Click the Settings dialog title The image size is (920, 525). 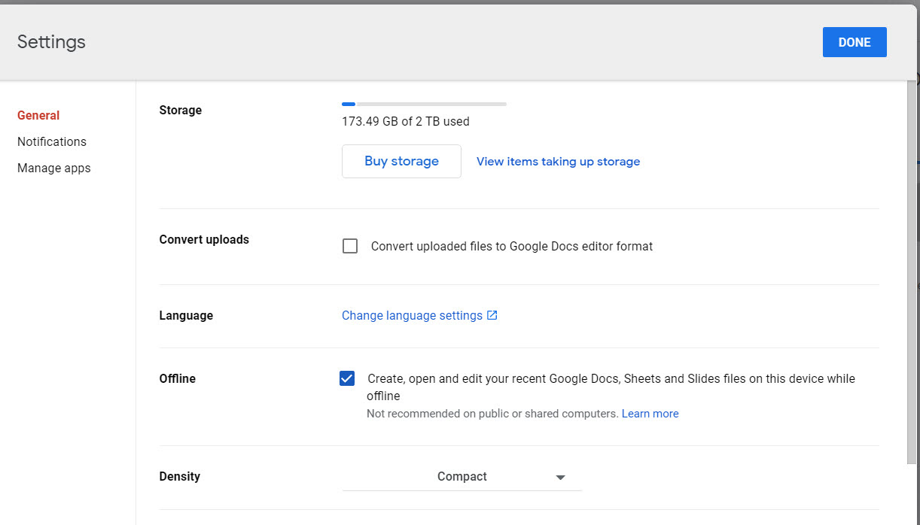tap(51, 42)
